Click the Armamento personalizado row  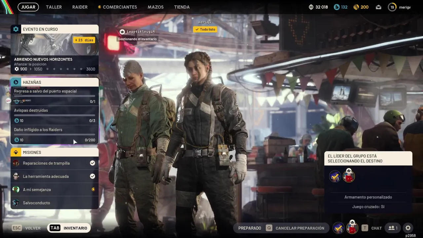368,197
